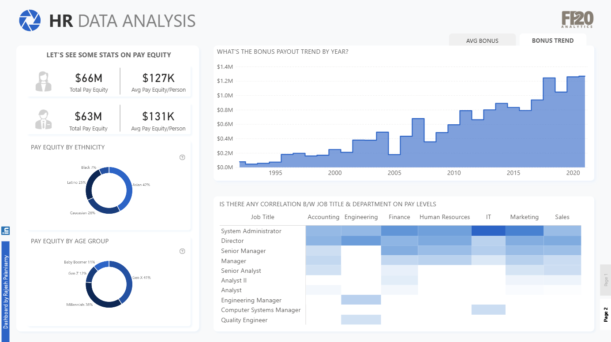Open the LinkedIn icon on the left sidebar
Image resolution: width=611 pixels, height=342 pixels.
pos(6,230)
